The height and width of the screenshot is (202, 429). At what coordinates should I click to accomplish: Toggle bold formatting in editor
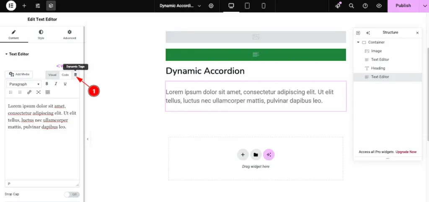coord(47,84)
